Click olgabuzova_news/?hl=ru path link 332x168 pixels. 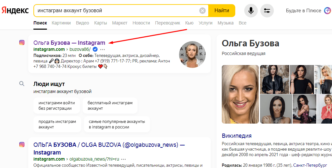[94, 159]
